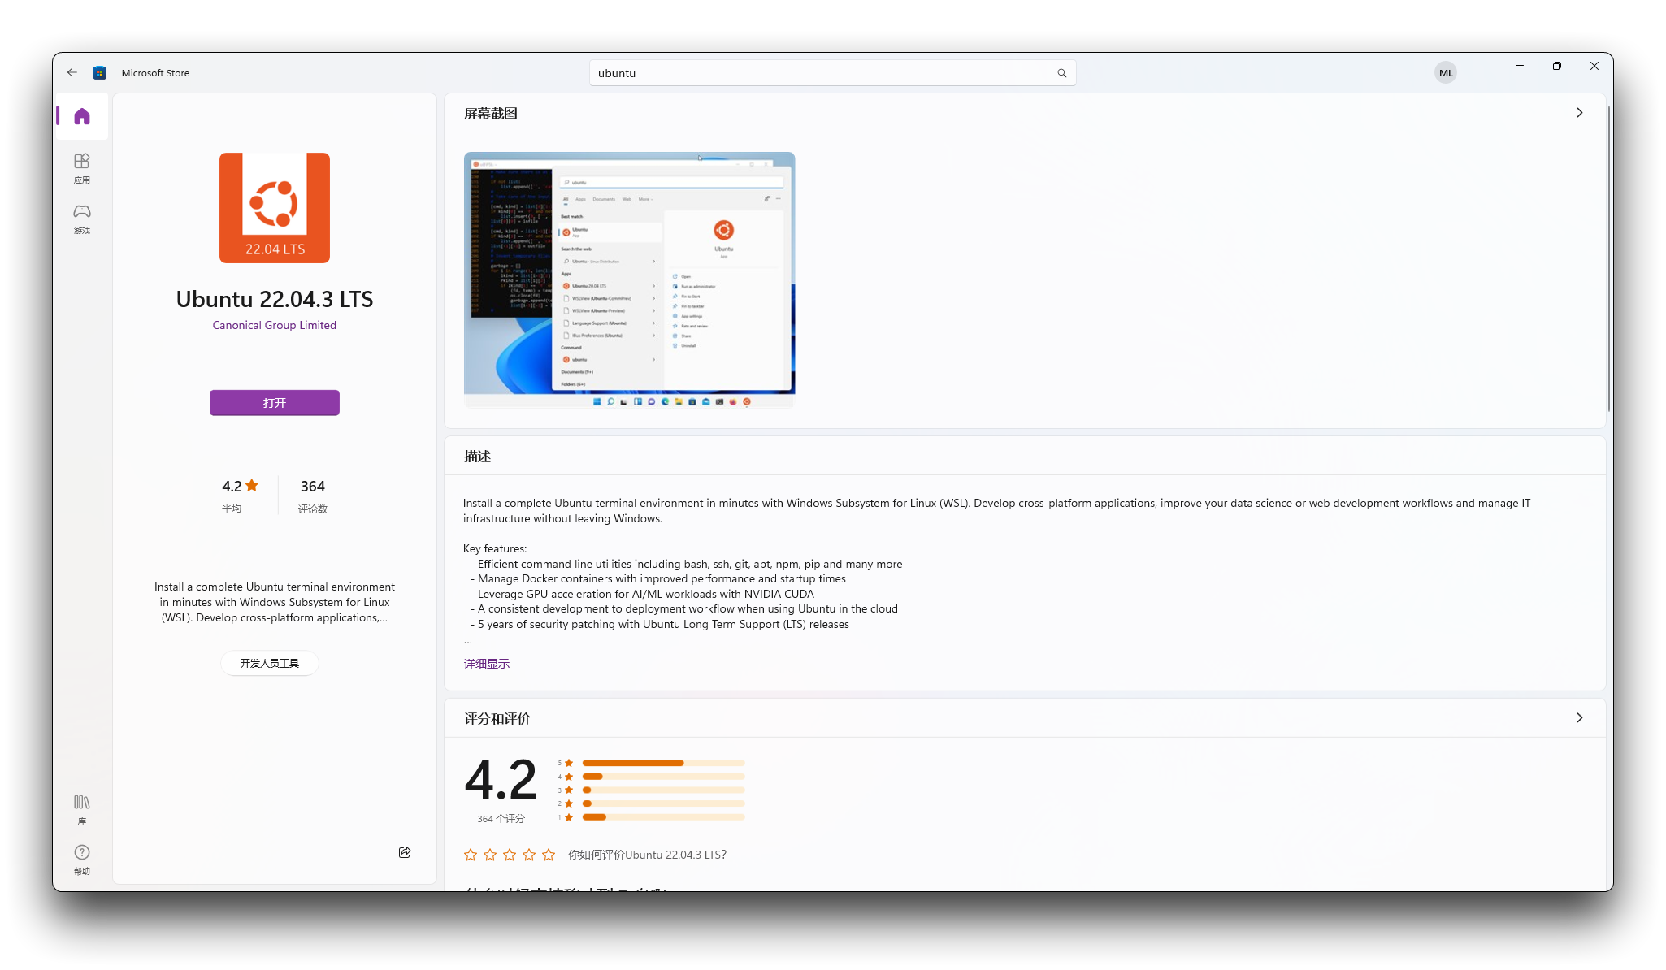Click the Microsoft Store logo icon
The image size is (1666, 970).
click(99, 72)
